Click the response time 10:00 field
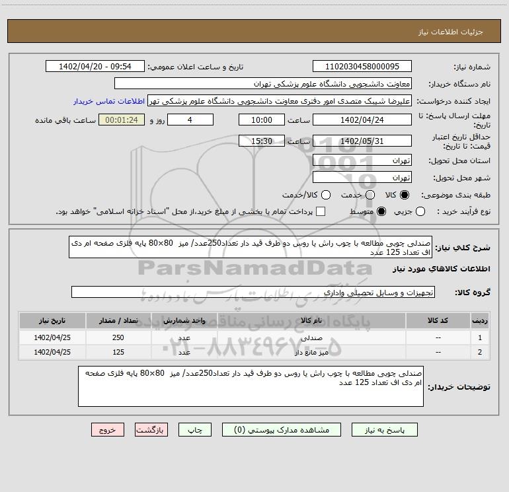Screen dimensions: 509x492 pyautogui.click(x=262, y=120)
